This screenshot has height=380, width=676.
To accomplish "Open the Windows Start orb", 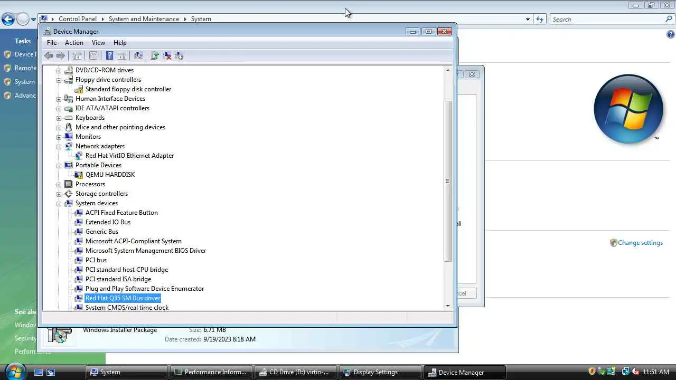I will (x=14, y=371).
